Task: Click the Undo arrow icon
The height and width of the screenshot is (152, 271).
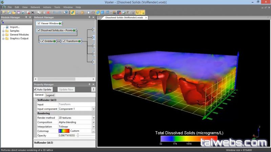Action: pos(54,12)
